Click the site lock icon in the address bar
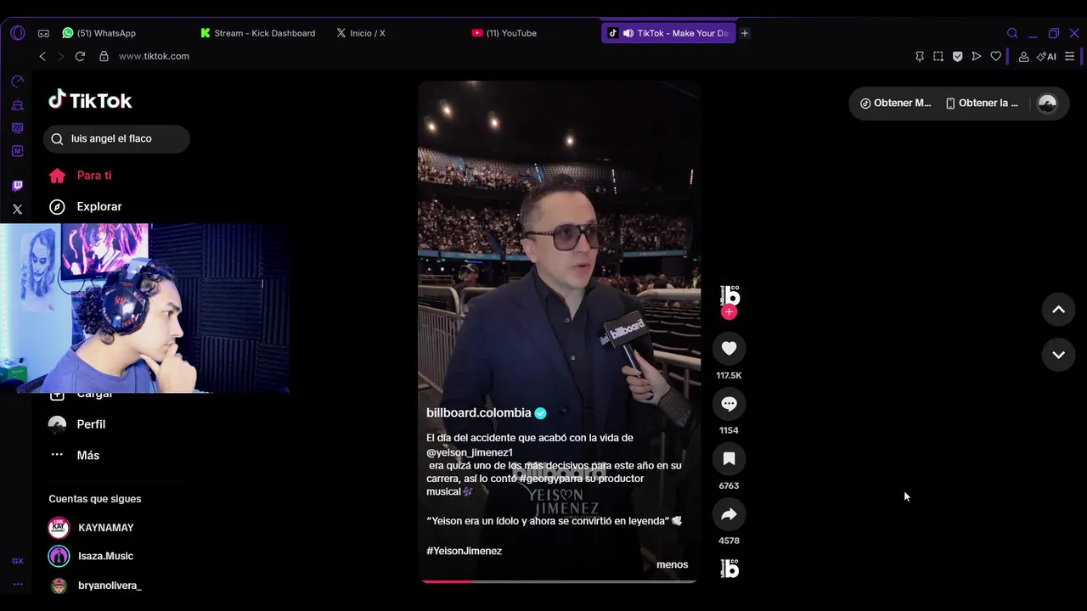1087x611 pixels. coord(104,56)
